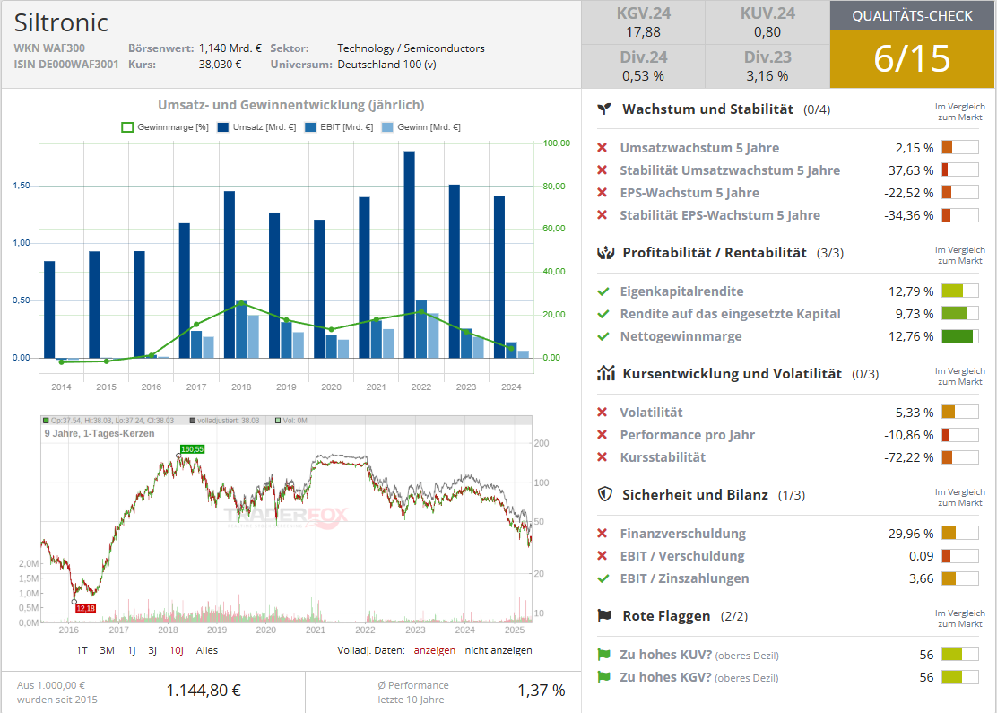Screen dimensions: 997x713
Task: Click the 160,55 high price marker
Action: click(192, 449)
